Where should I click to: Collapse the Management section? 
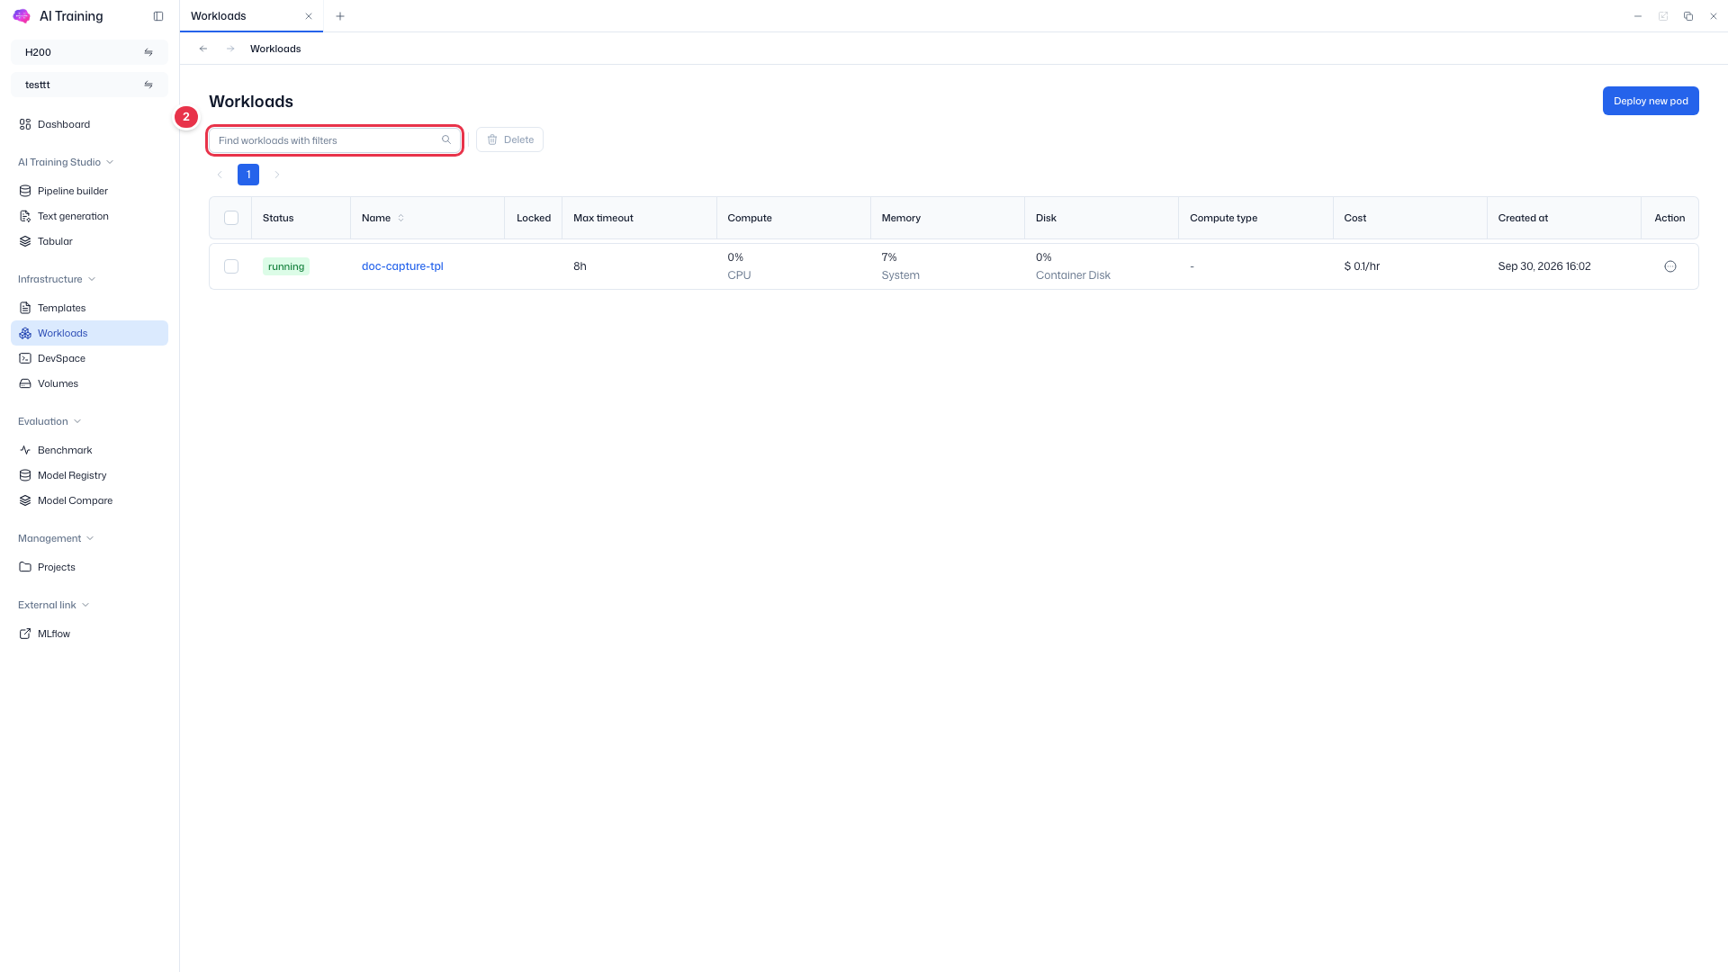coord(56,538)
